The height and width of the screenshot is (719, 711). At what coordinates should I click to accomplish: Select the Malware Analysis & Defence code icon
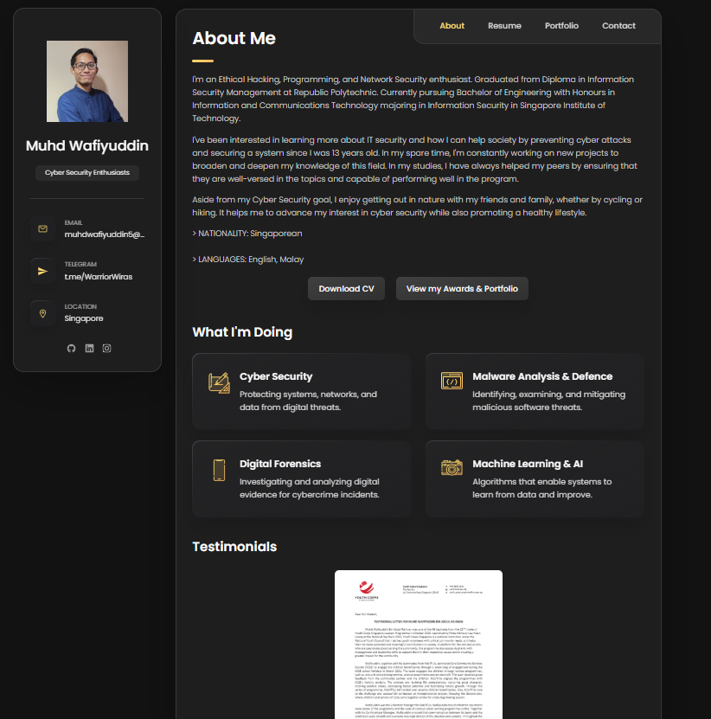[x=451, y=382]
